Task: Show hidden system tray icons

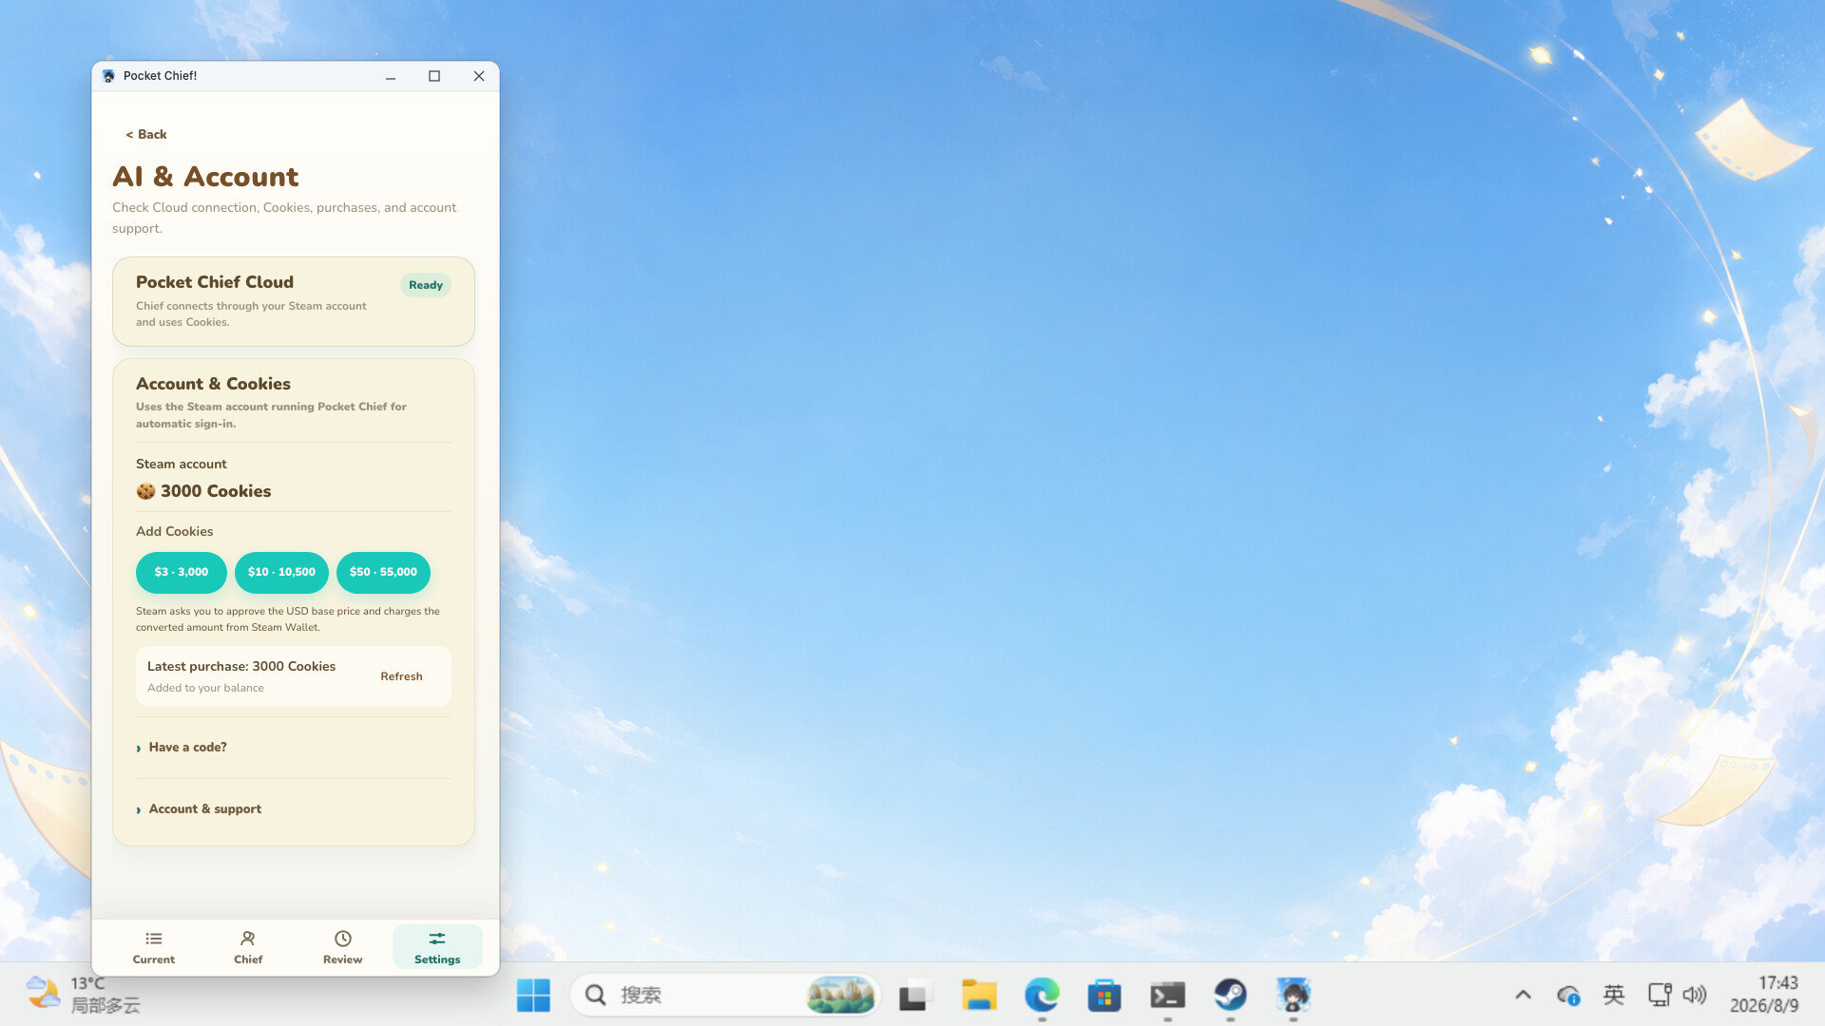Action: tap(1523, 995)
